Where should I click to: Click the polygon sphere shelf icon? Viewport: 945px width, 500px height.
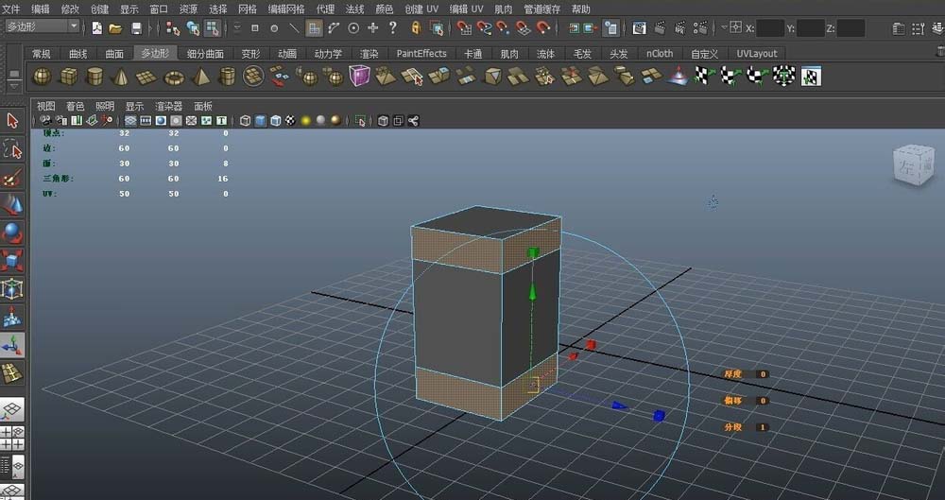point(43,77)
